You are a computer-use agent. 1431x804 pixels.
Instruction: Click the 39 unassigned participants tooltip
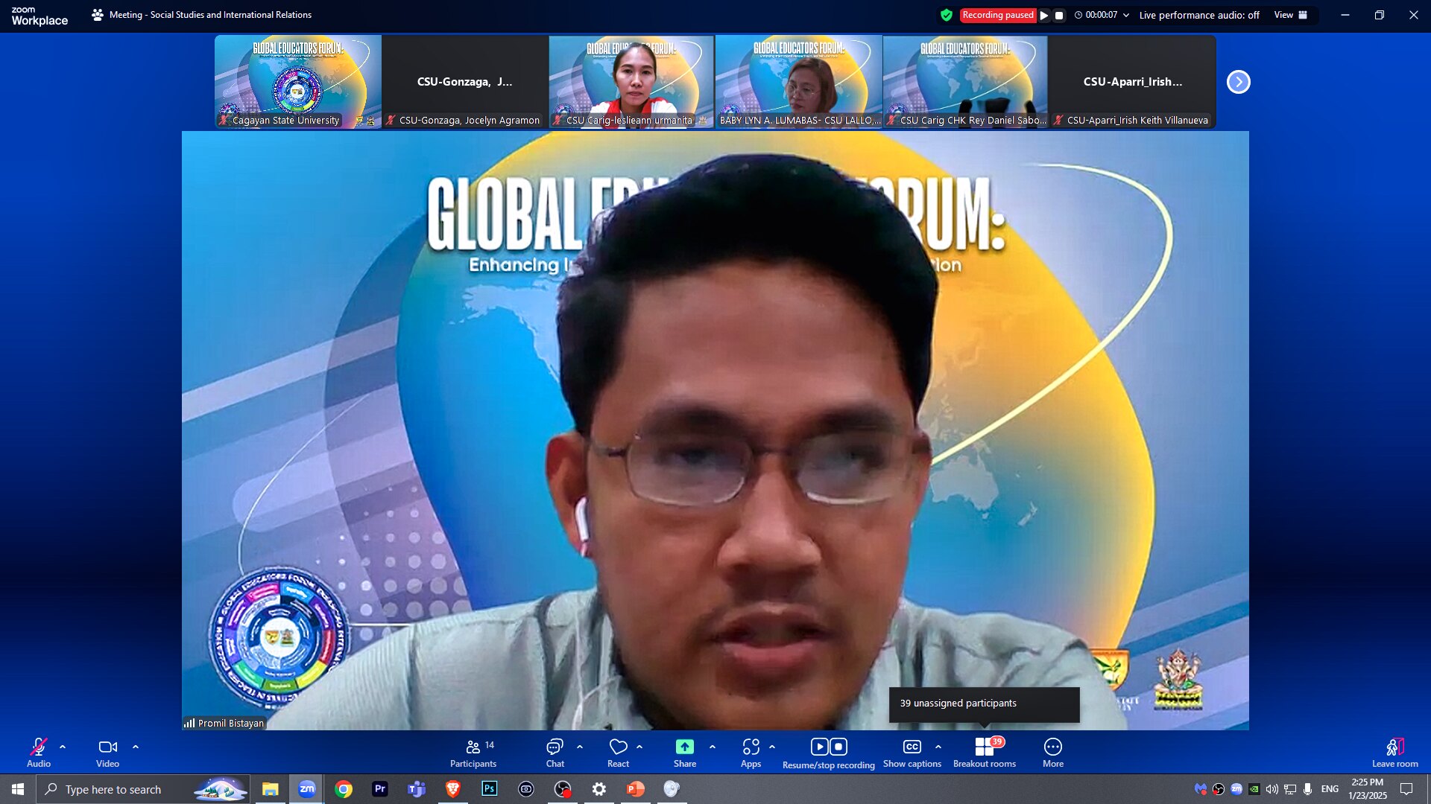point(984,703)
